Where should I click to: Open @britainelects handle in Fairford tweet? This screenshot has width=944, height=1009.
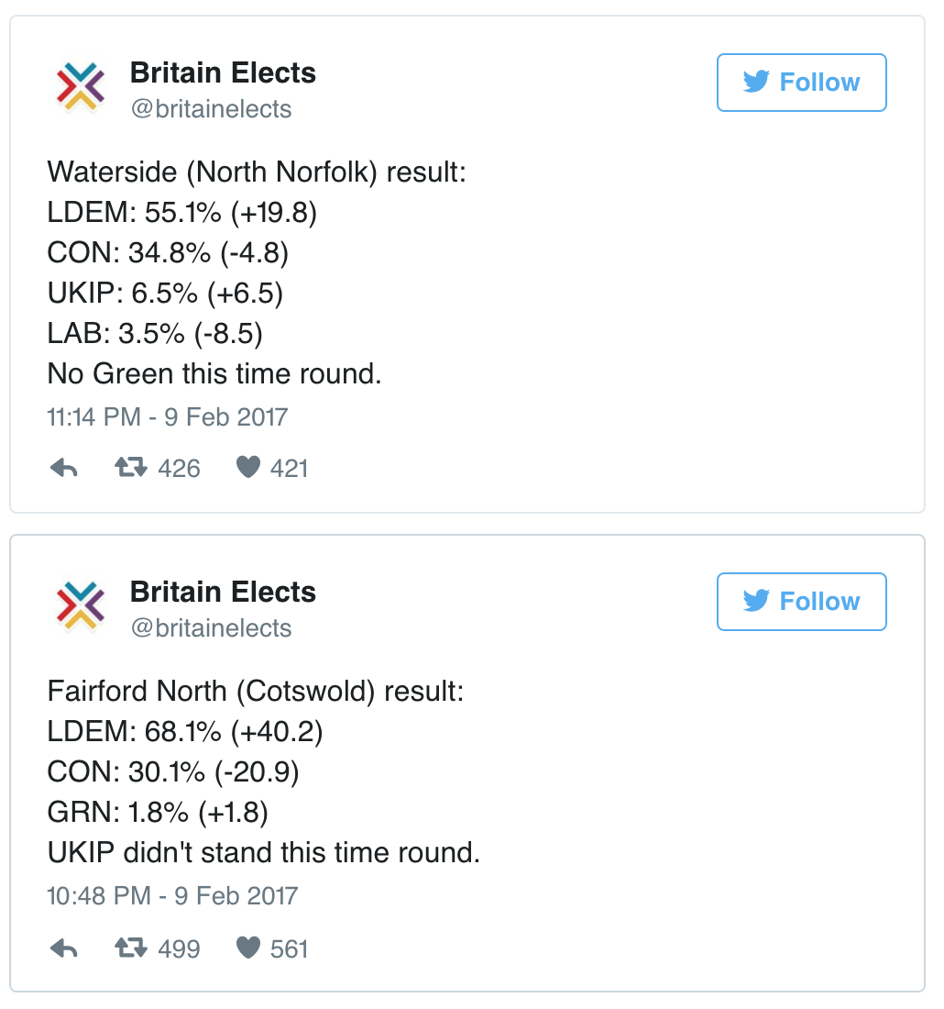click(x=211, y=628)
